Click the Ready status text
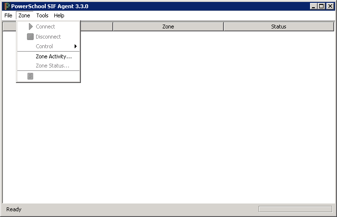 14,209
